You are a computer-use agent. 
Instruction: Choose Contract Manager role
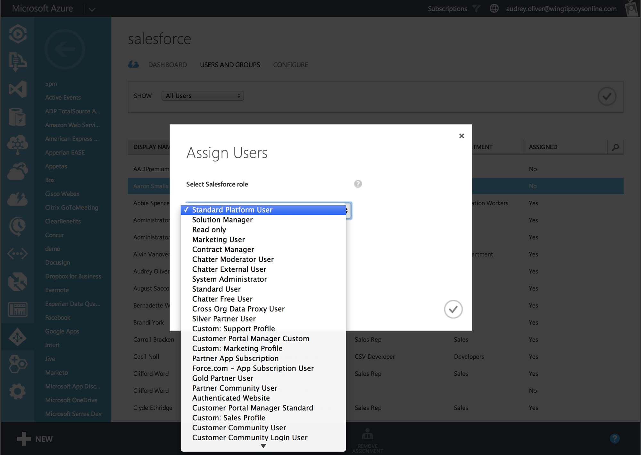coord(263,249)
